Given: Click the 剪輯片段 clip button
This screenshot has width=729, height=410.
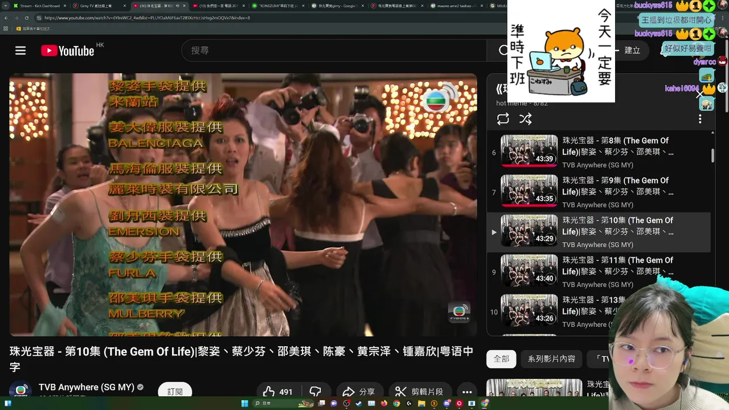Looking at the screenshot, I should (x=420, y=392).
